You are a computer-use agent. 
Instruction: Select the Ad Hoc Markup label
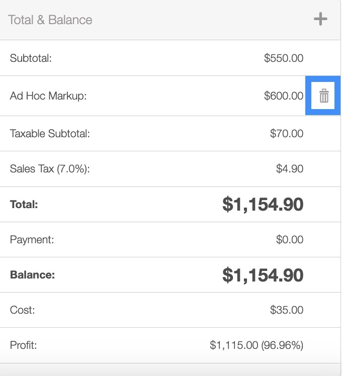[48, 96]
